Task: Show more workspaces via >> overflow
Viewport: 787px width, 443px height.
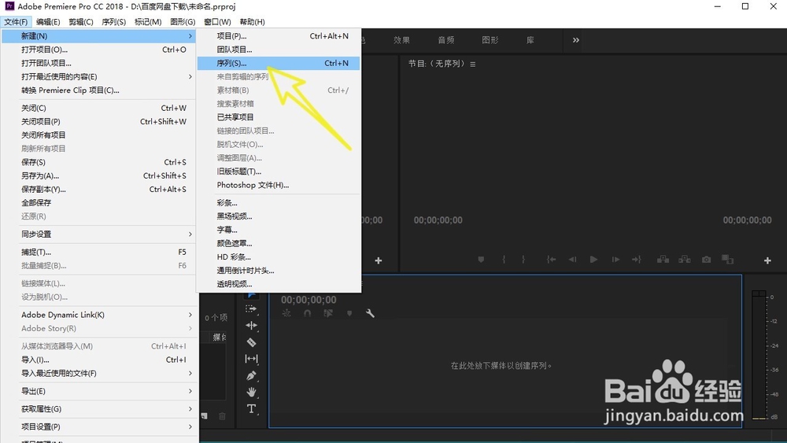Action: coord(576,40)
